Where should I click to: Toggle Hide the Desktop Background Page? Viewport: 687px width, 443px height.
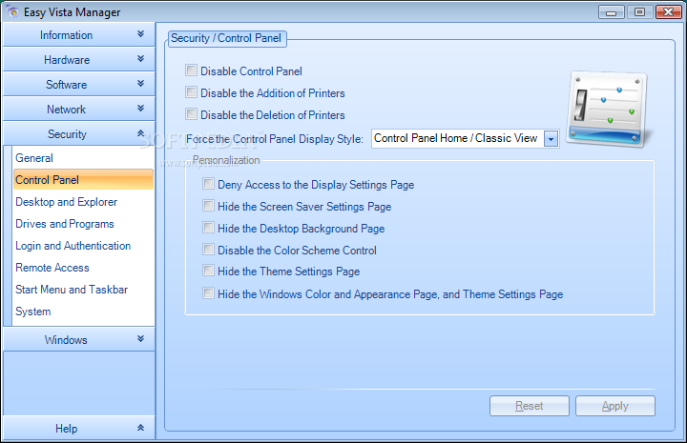pos(209,228)
